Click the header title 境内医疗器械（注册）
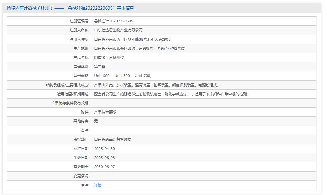This screenshot has height=195, width=327. [32, 8]
